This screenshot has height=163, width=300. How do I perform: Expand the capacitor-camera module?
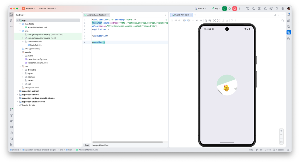[17, 95]
